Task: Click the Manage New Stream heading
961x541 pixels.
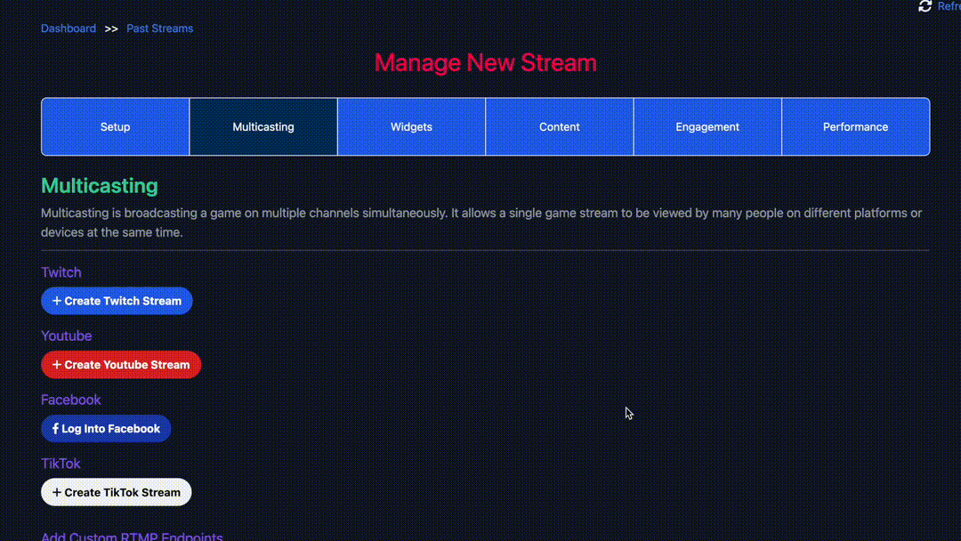Action: [x=485, y=62]
